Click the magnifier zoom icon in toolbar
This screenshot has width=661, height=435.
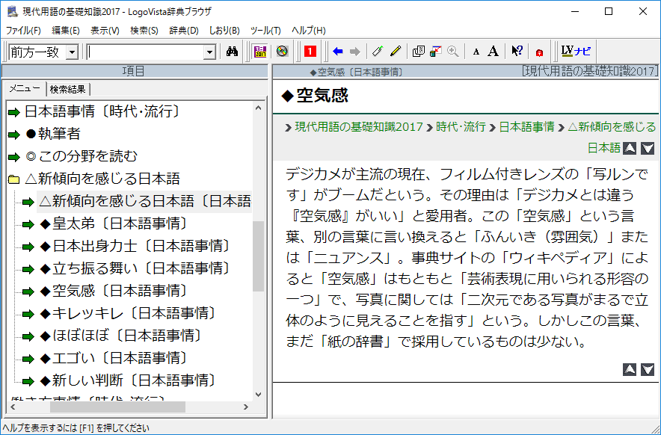point(452,52)
